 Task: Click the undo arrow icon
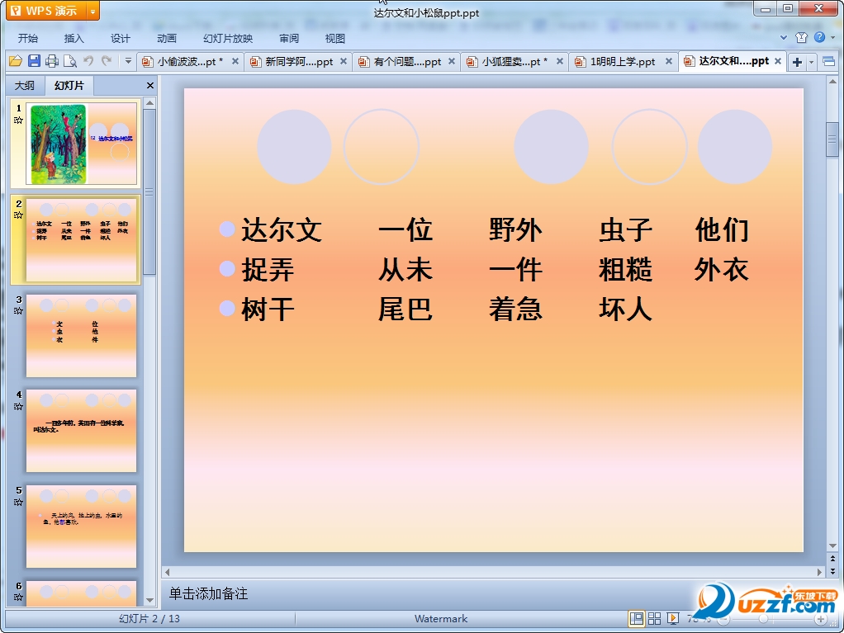coord(88,61)
